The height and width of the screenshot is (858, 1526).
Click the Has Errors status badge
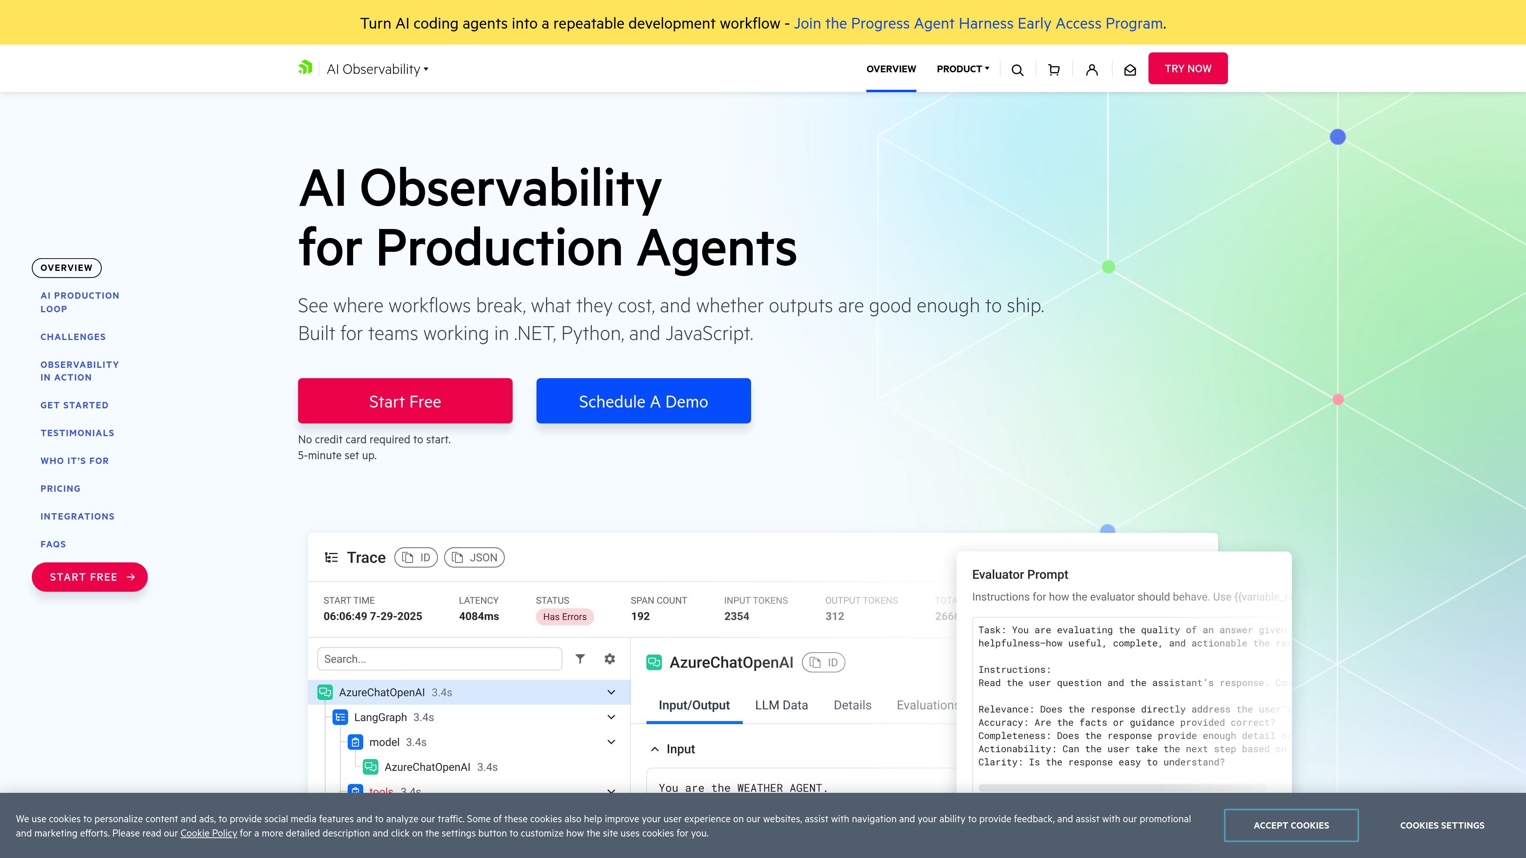[x=565, y=616]
